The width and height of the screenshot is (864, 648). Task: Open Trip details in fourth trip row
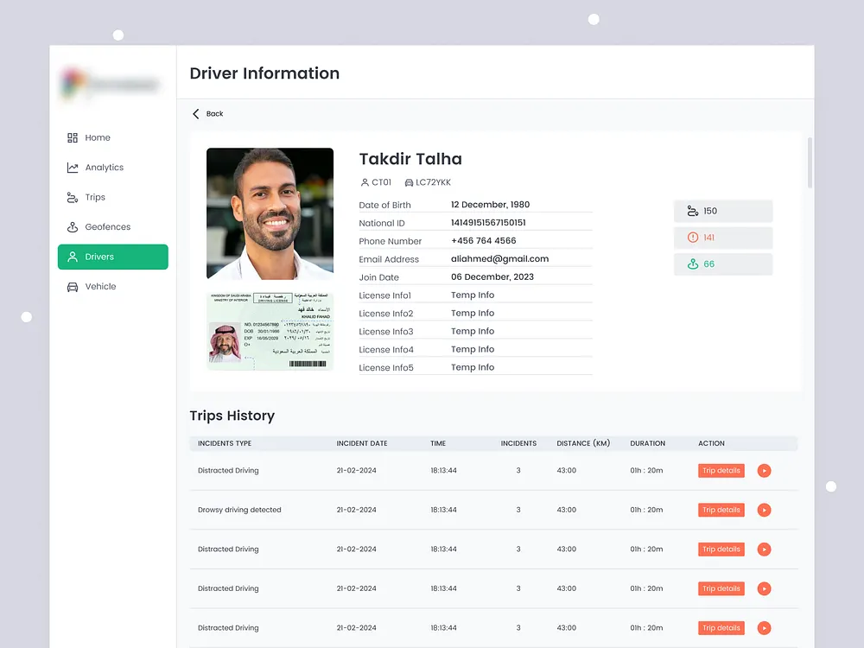click(721, 588)
